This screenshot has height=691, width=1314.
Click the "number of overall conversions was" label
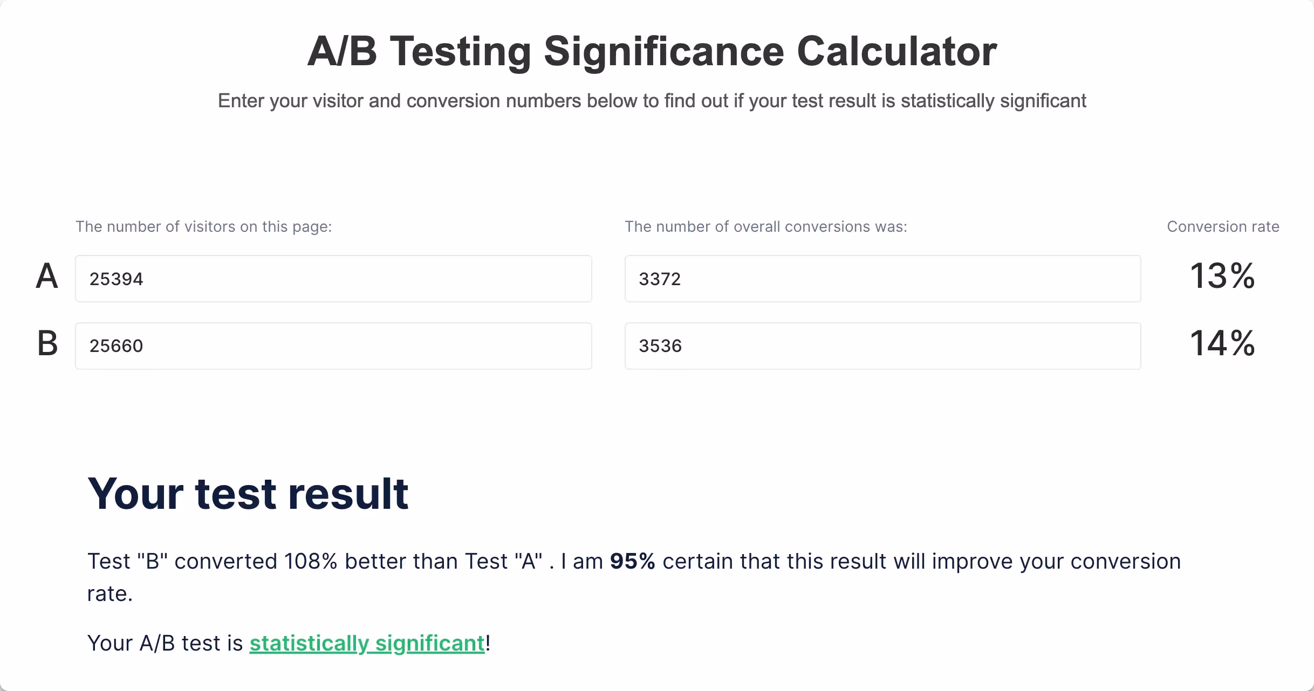pos(765,226)
